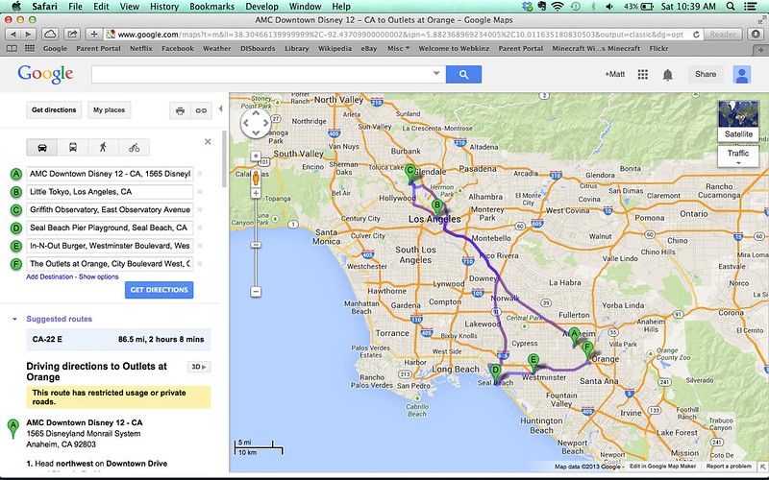Collapse the side panel arrow
769x480 pixels.
(x=221, y=109)
